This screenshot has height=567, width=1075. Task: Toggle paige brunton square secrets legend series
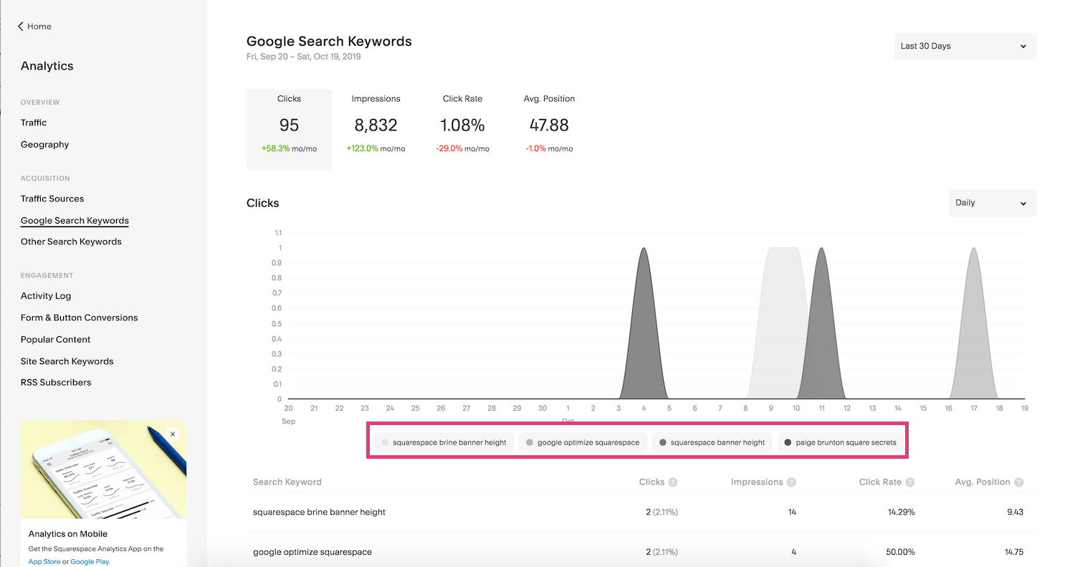(x=841, y=442)
